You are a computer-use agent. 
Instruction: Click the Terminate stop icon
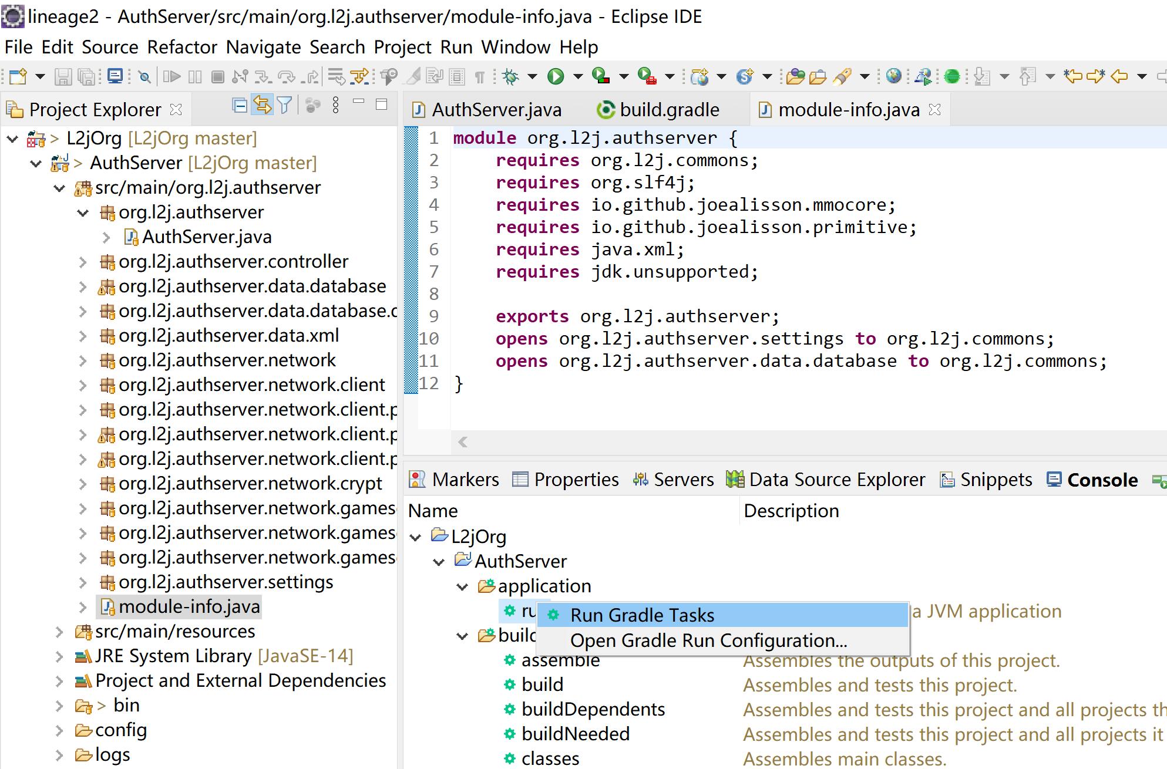tap(217, 76)
